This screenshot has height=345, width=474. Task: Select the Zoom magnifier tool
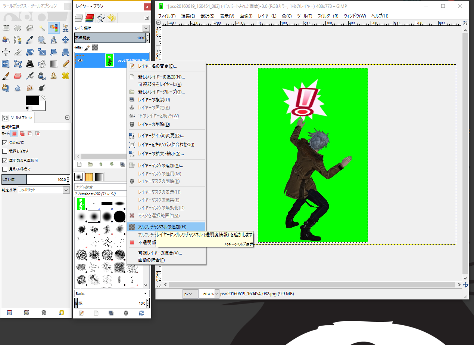(42, 40)
